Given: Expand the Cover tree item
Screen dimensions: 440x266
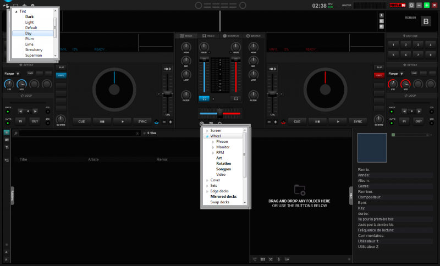Looking at the screenshot, I should tap(207, 180).
